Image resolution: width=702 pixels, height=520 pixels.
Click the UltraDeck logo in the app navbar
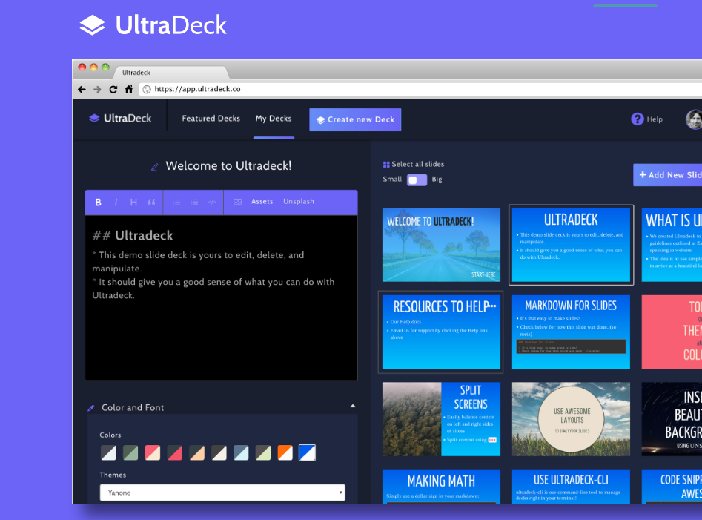(x=120, y=118)
